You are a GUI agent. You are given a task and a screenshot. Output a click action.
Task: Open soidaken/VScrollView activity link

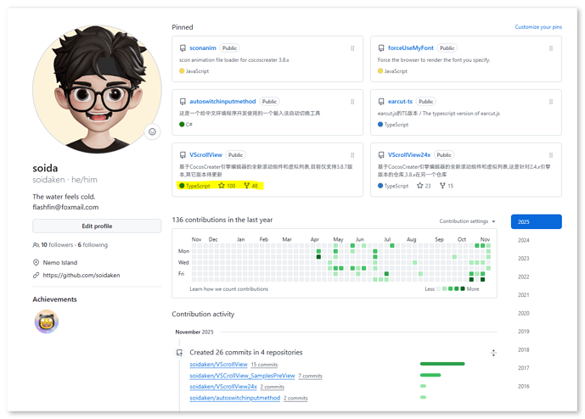pos(218,364)
